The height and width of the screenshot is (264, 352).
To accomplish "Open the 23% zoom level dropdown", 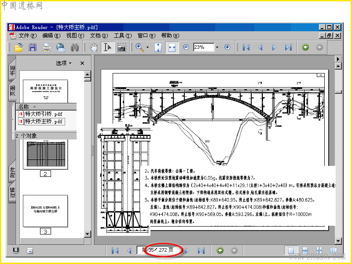I will coord(217,47).
